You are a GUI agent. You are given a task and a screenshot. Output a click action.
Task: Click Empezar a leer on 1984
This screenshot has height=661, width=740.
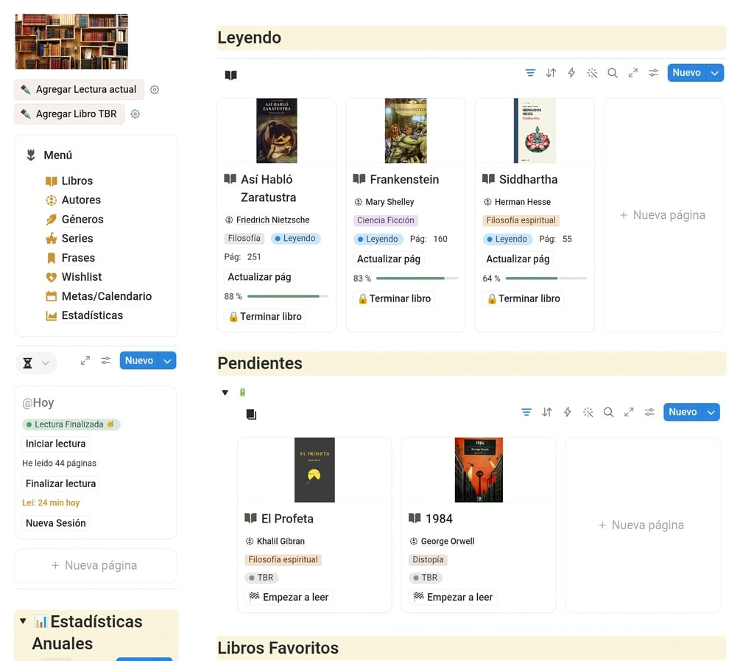453,597
